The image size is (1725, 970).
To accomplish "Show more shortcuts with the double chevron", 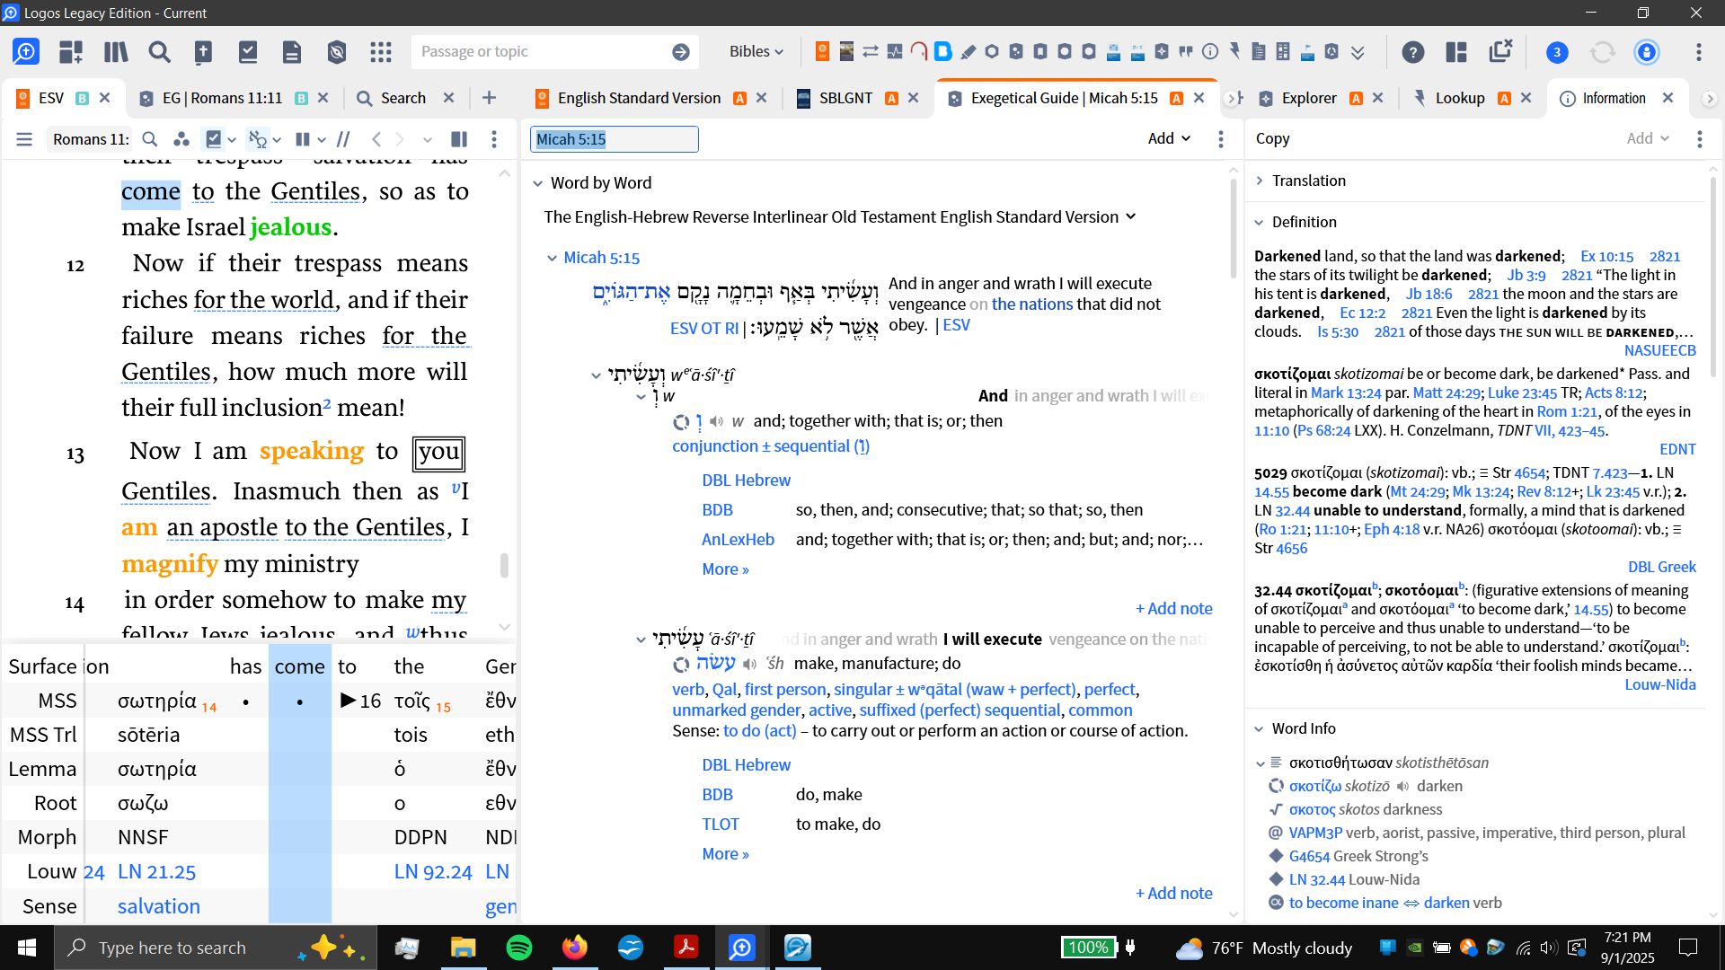I will [1358, 52].
